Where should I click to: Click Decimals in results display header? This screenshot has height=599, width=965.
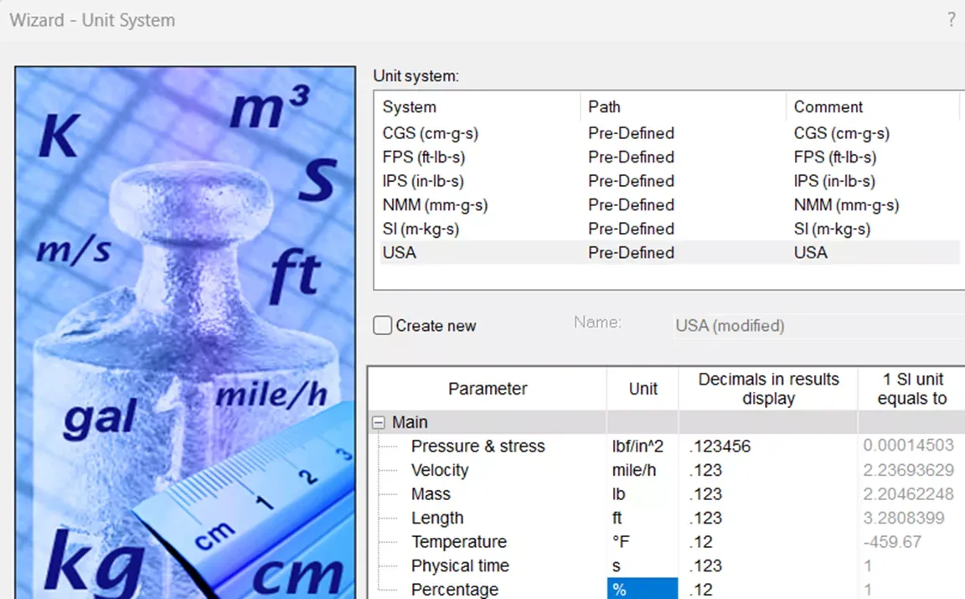click(768, 389)
